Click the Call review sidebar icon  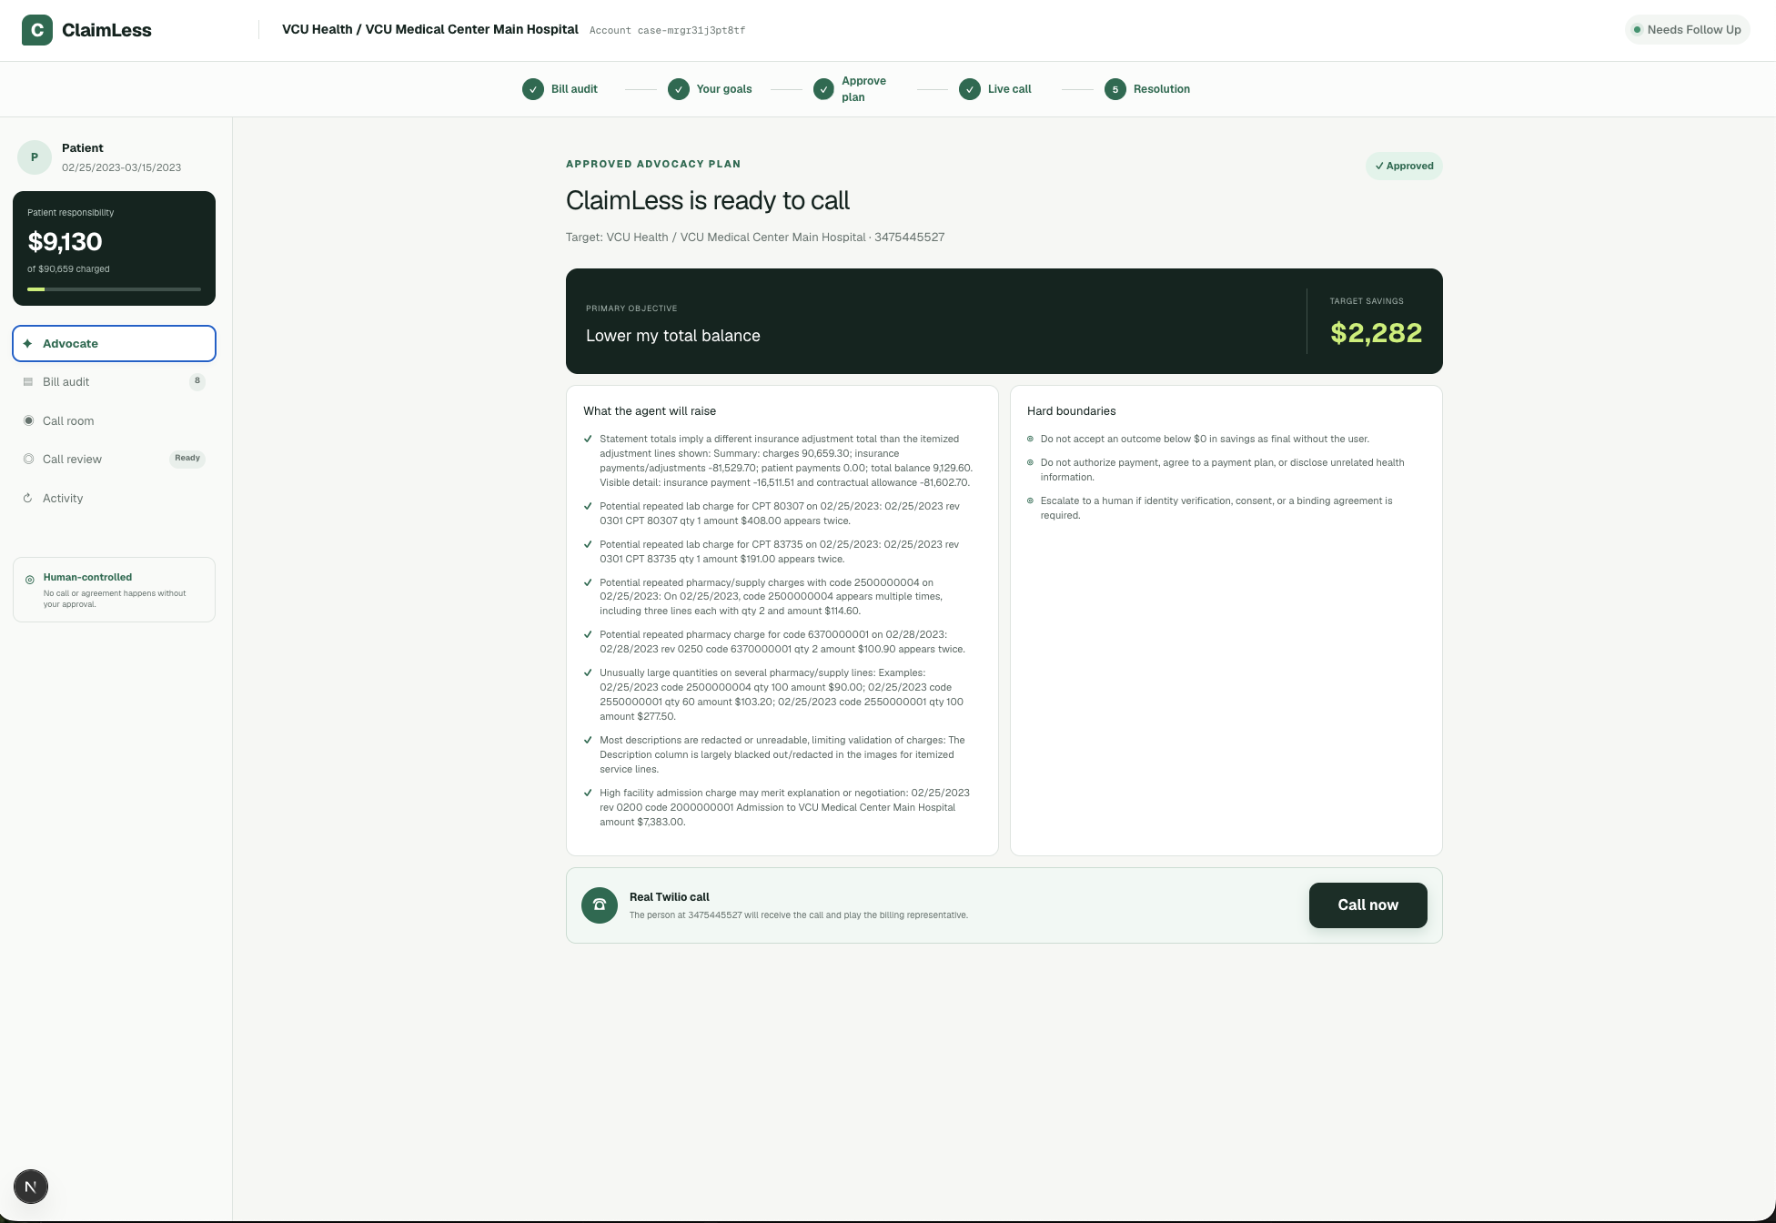[28, 460]
